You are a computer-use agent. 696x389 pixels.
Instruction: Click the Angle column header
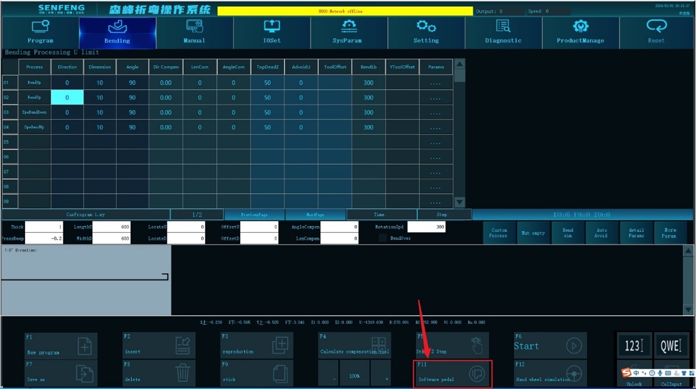pos(133,67)
